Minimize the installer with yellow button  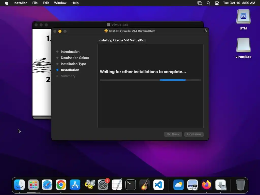(x=60, y=31)
